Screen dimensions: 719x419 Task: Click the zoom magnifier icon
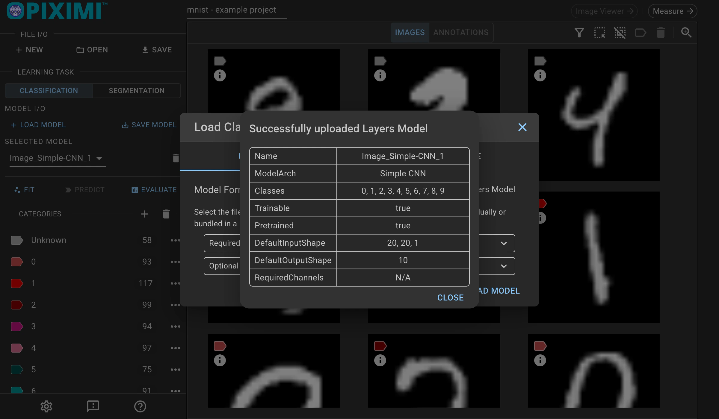[x=686, y=32]
